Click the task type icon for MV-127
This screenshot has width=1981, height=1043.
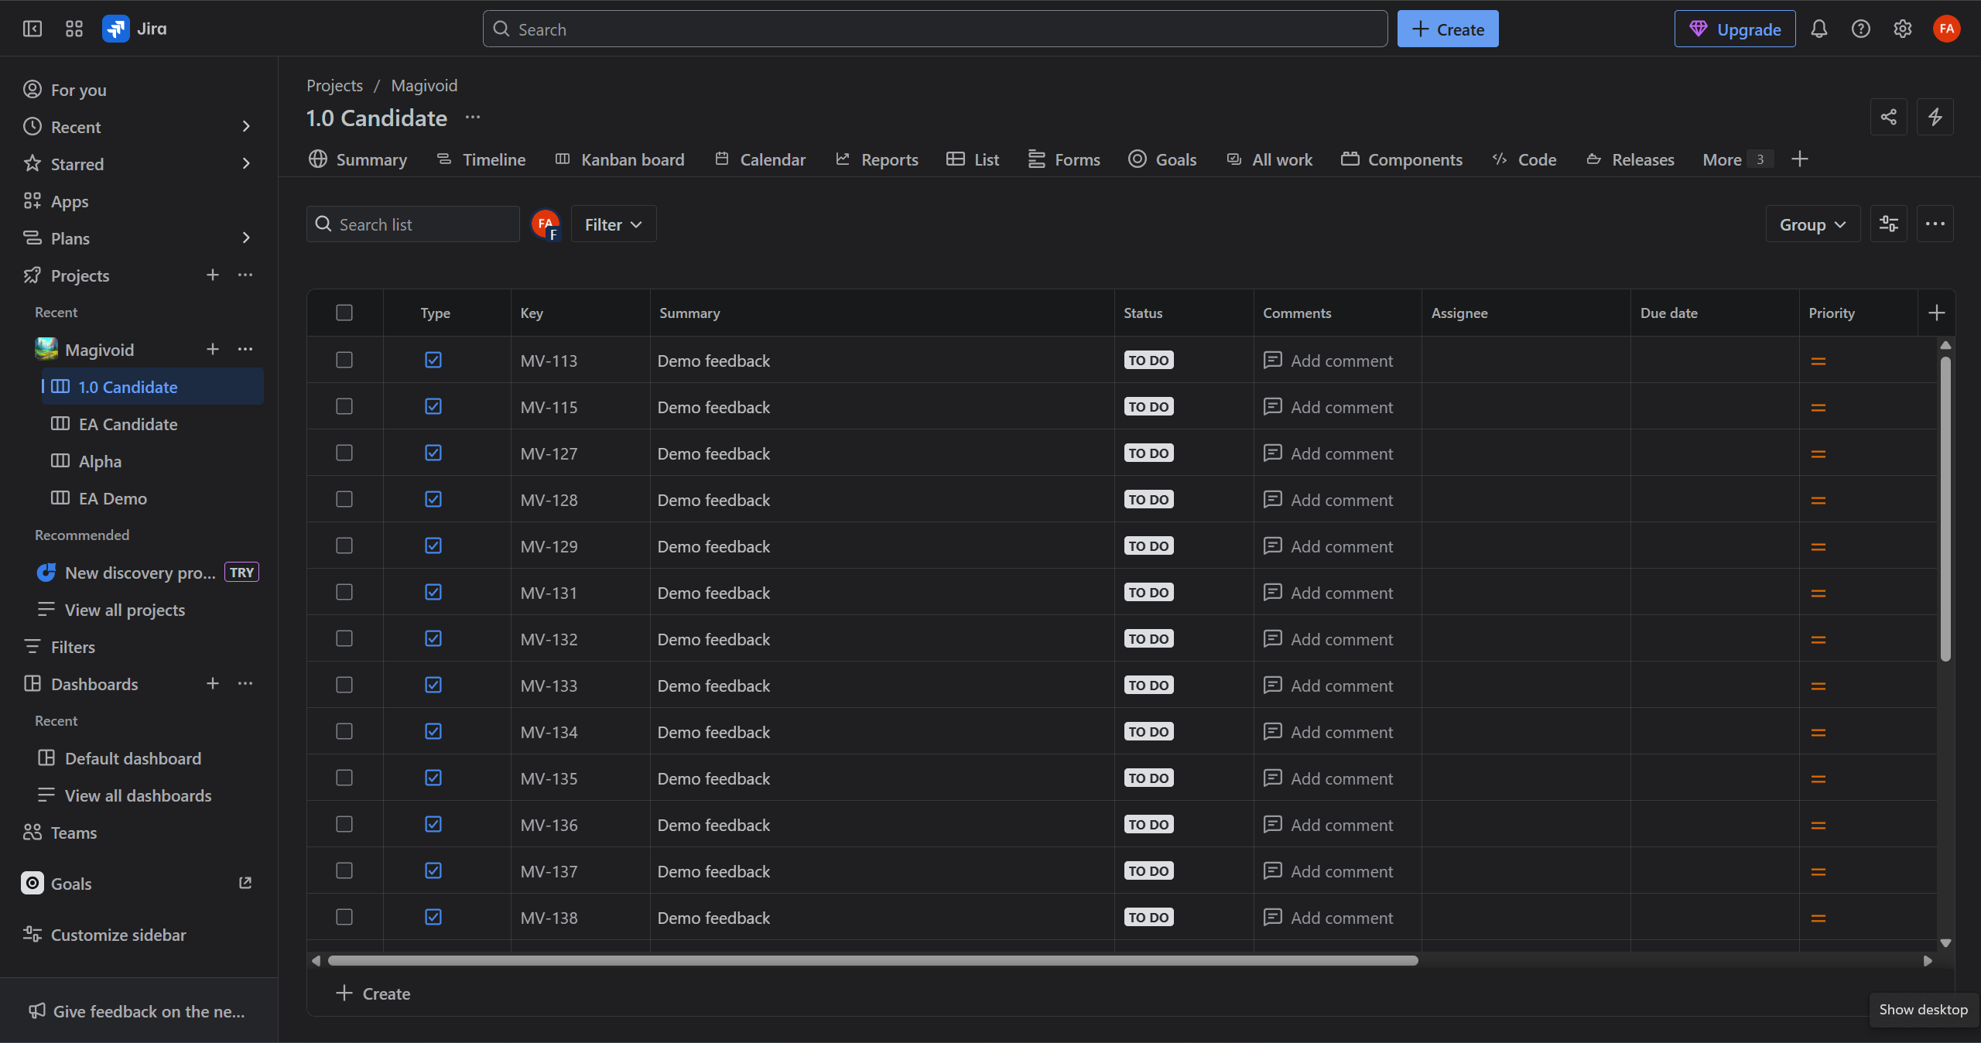pyautogui.click(x=433, y=453)
